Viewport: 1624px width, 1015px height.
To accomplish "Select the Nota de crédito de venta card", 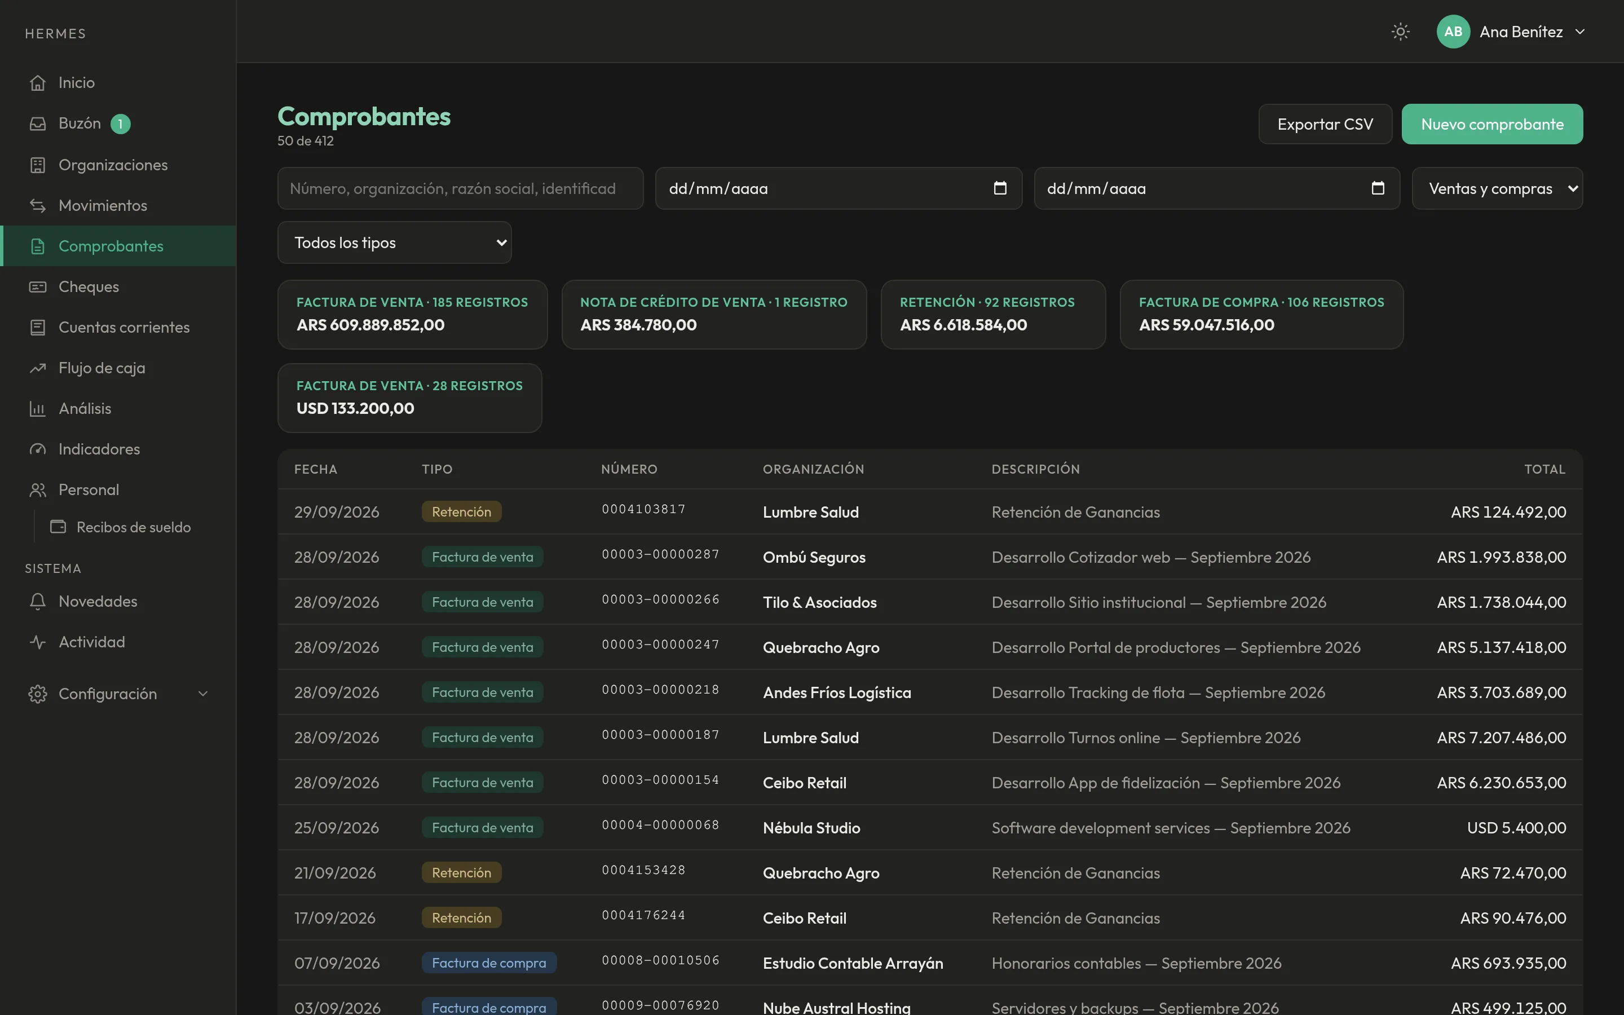I will coord(714,314).
